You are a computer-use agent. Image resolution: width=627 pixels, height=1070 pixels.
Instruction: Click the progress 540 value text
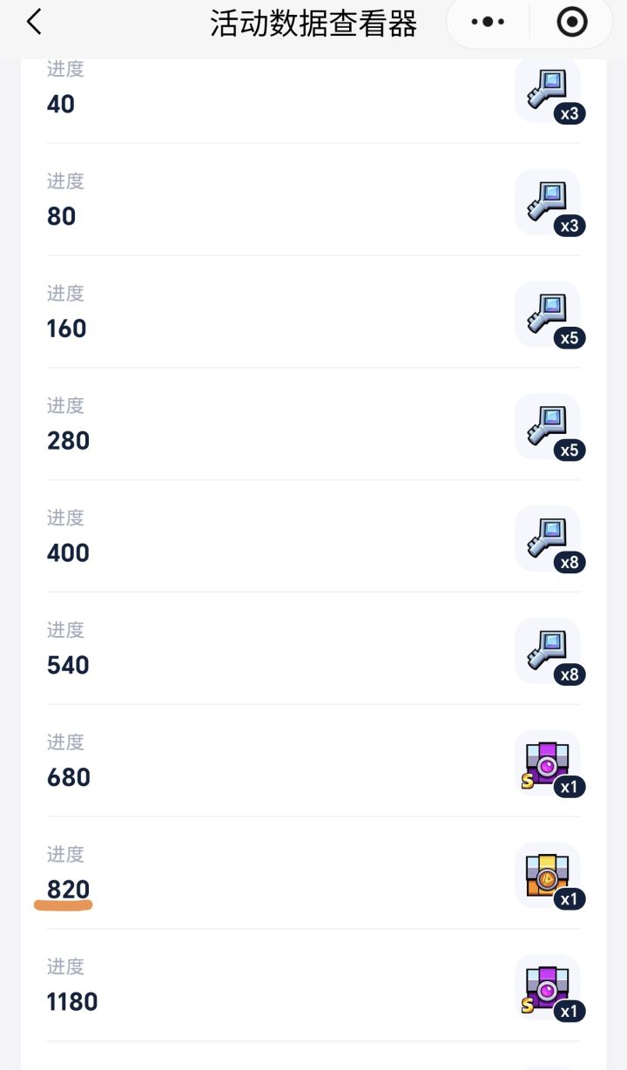coord(69,665)
